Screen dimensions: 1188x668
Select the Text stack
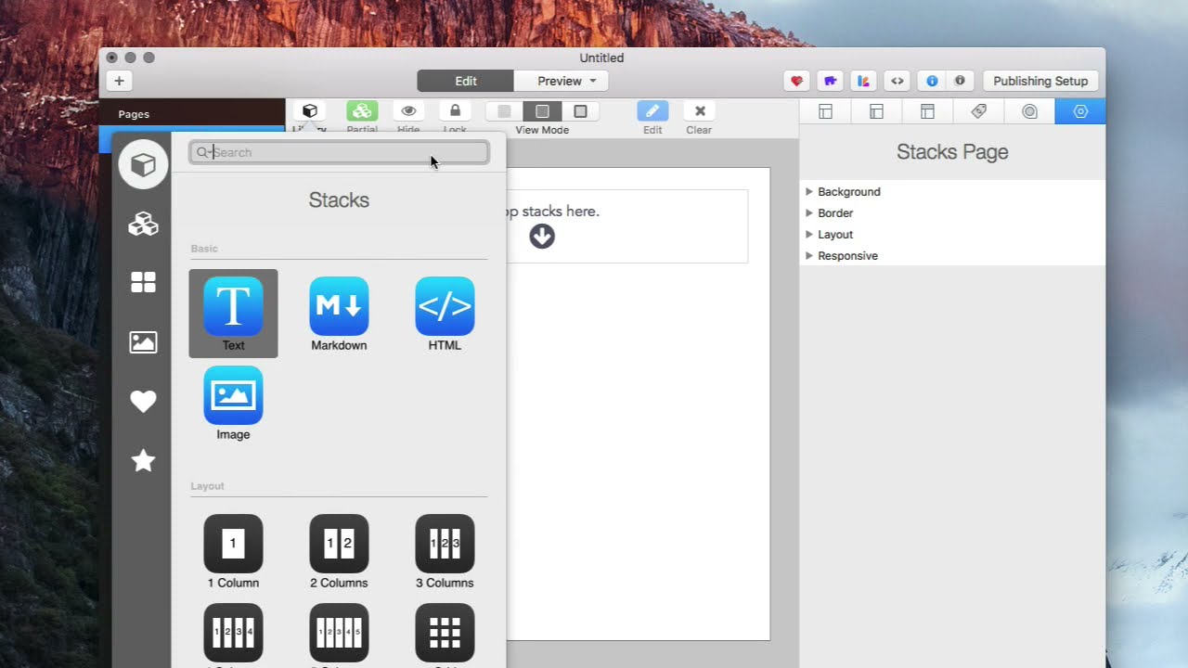233,314
